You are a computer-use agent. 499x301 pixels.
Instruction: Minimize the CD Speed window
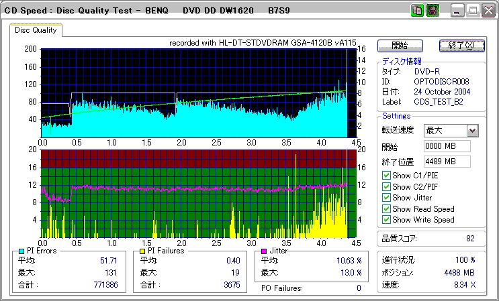(x=457, y=11)
